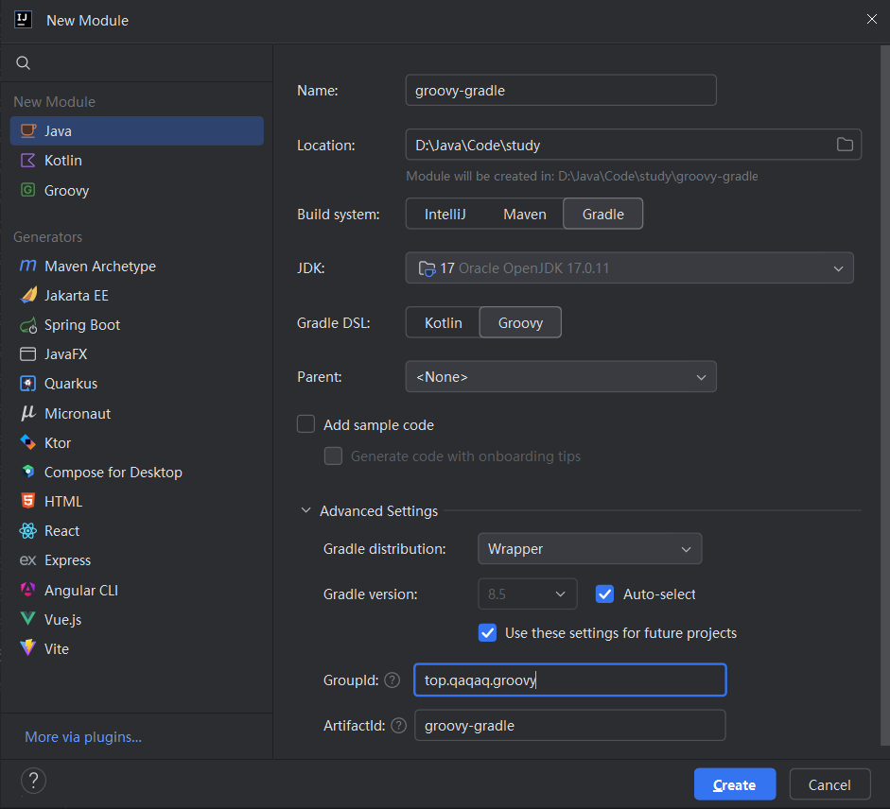Viewport: 890px width, 809px height.
Task: Open help for GroupId field
Action: (393, 680)
